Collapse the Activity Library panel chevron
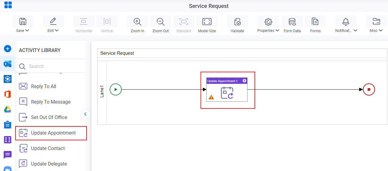 tap(85, 114)
